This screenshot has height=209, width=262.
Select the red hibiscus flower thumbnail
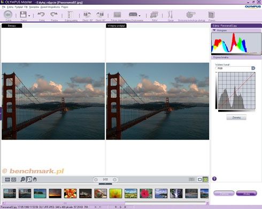pos(146,194)
